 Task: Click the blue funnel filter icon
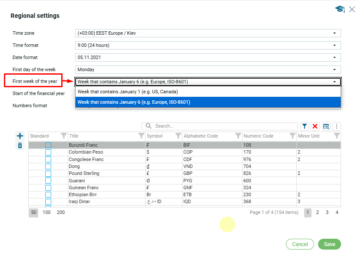(305, 126)
